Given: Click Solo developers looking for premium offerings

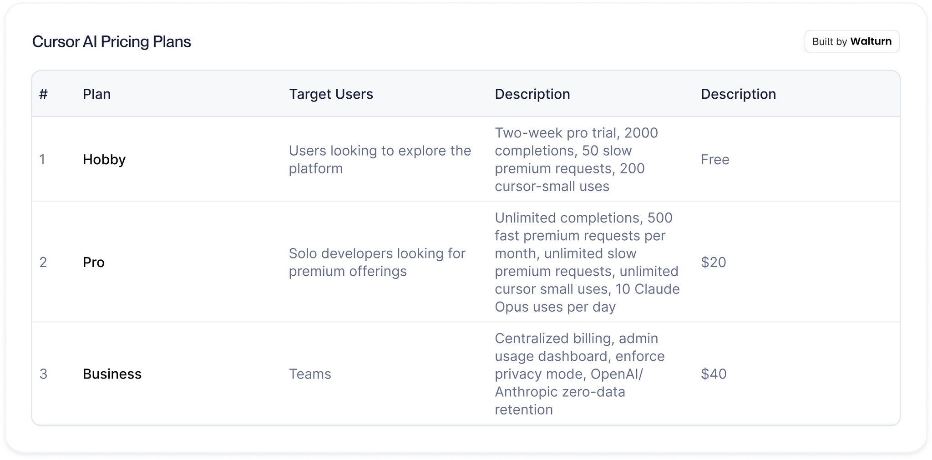Looking at the screenshot, I should (377, 262).
